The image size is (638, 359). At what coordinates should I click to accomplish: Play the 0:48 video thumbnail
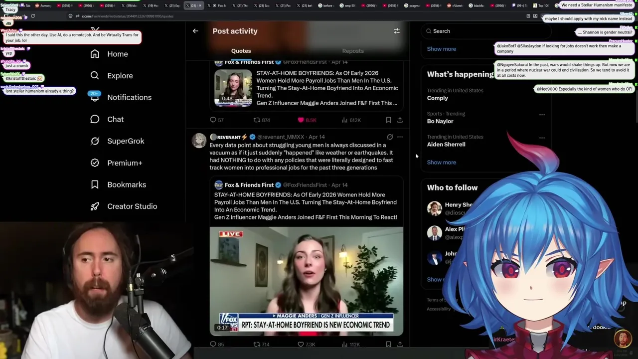[233, 88]
